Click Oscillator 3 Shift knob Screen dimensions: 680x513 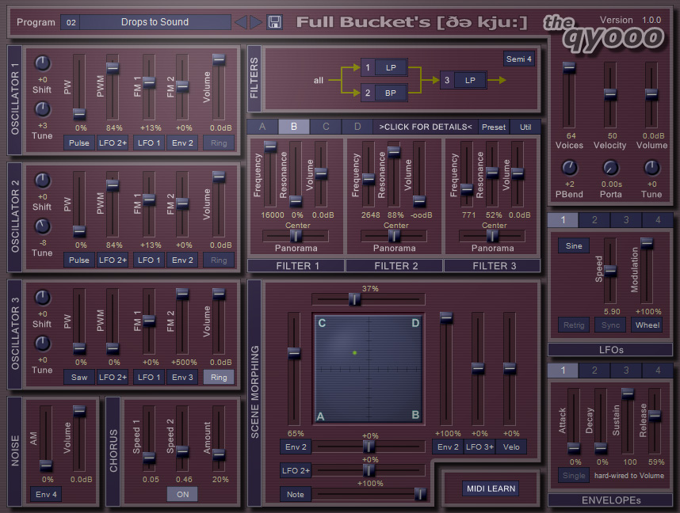coord(43,297)
